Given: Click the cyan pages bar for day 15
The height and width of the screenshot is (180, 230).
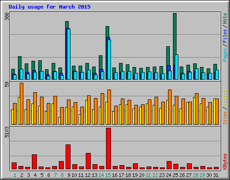Looking at the screenshot, I should pyautogui.click(x=109, y=59).
